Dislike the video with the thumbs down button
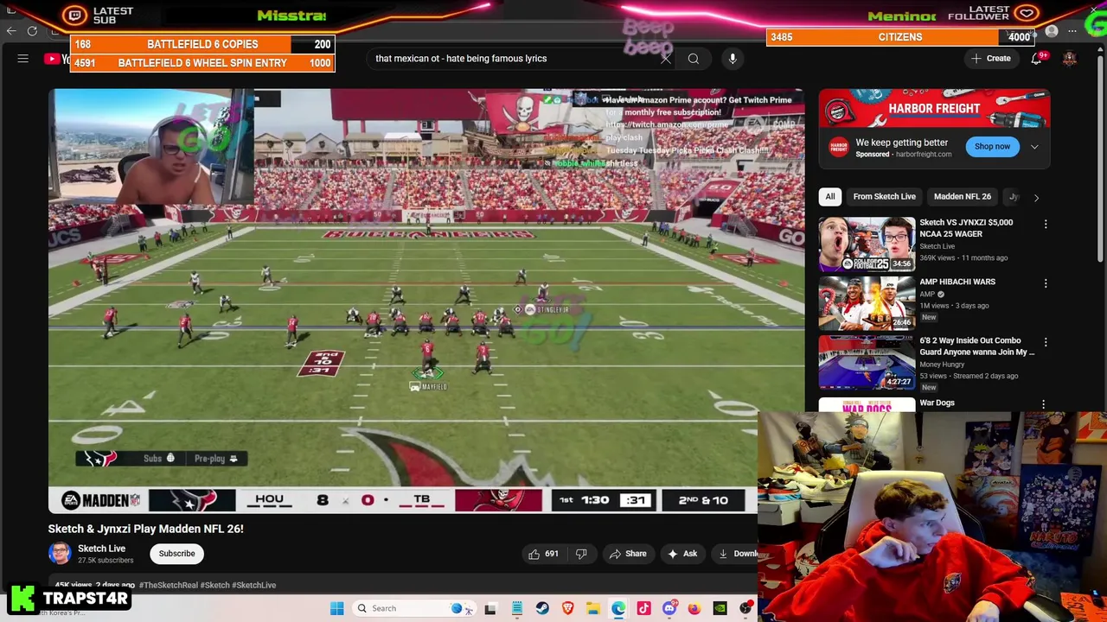 point(581,554)
